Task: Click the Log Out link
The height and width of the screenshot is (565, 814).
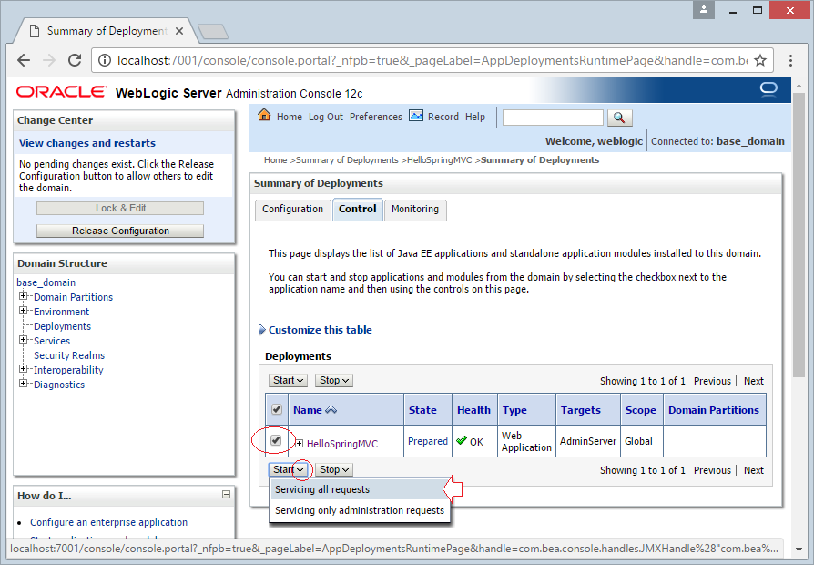Action: (x=326, y=117)
